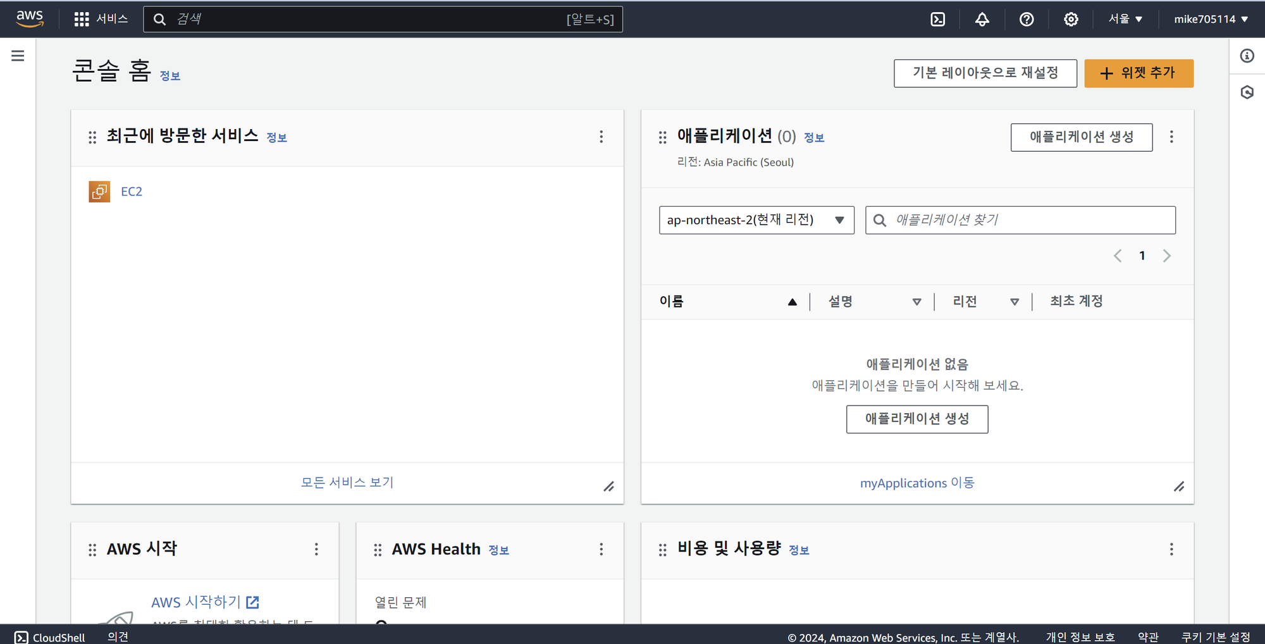Viewport: 1265px width, 644px height.
Task: Open the mike705114 account dropdown
Action: click(1211, 19)
